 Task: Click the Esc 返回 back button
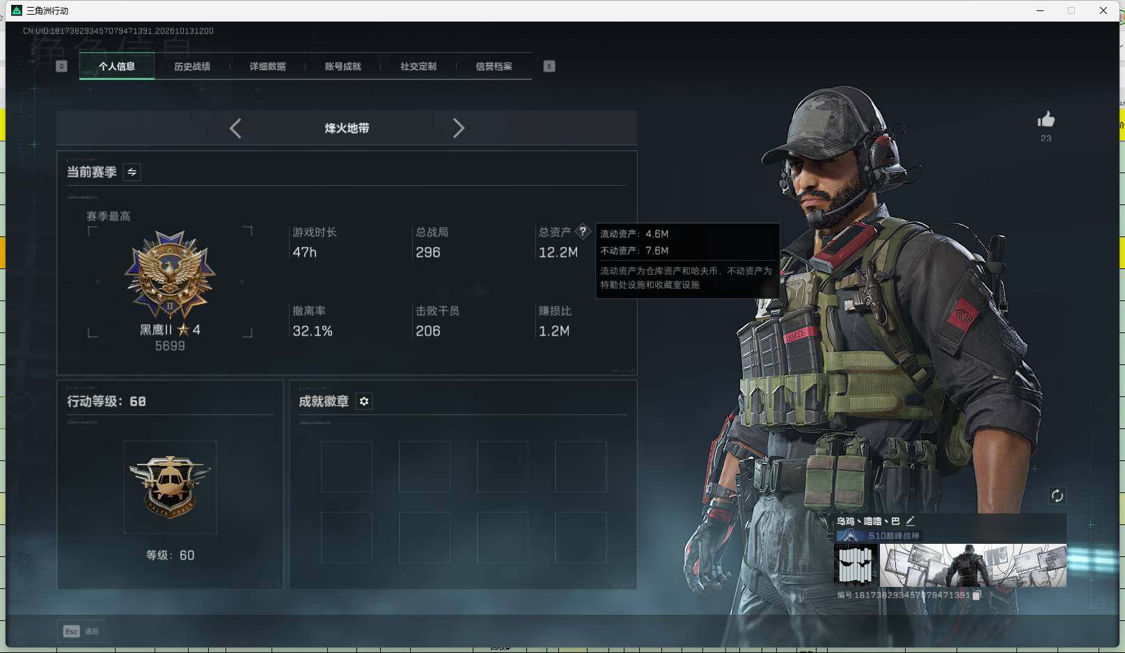(81, 631)
